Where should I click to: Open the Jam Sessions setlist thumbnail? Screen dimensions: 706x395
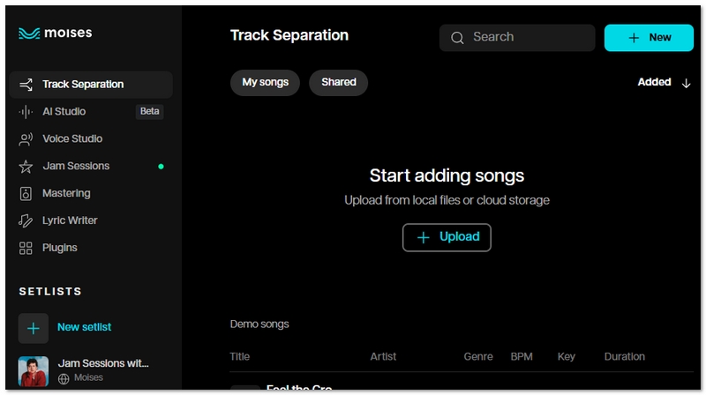click(x=34, y=371)
